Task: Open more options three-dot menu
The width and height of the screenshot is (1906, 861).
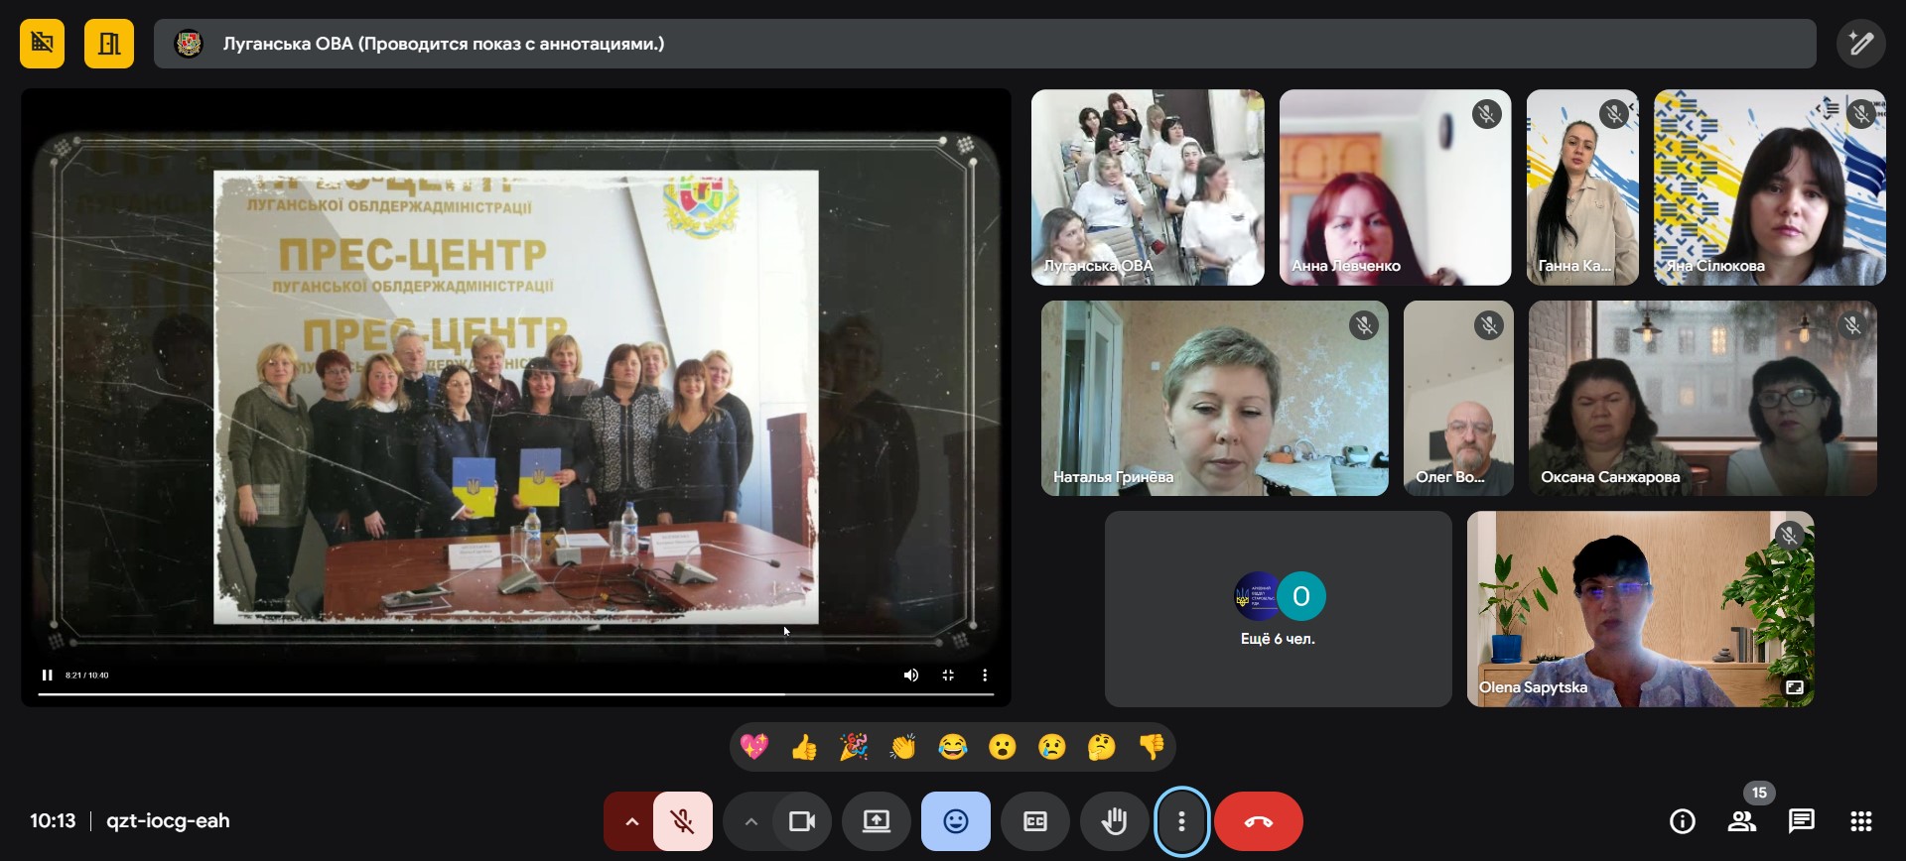Action: click(1181, 821)
